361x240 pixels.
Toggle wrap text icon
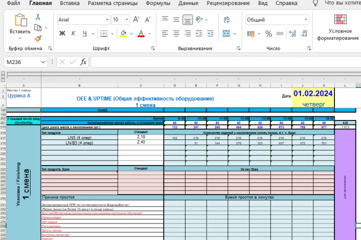coord(227,20)
